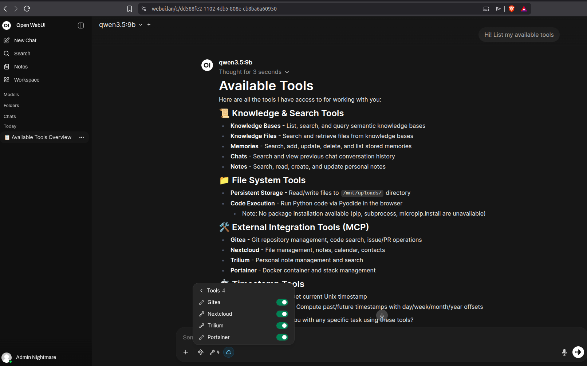Start a voice call with the waveform icon

578,352
